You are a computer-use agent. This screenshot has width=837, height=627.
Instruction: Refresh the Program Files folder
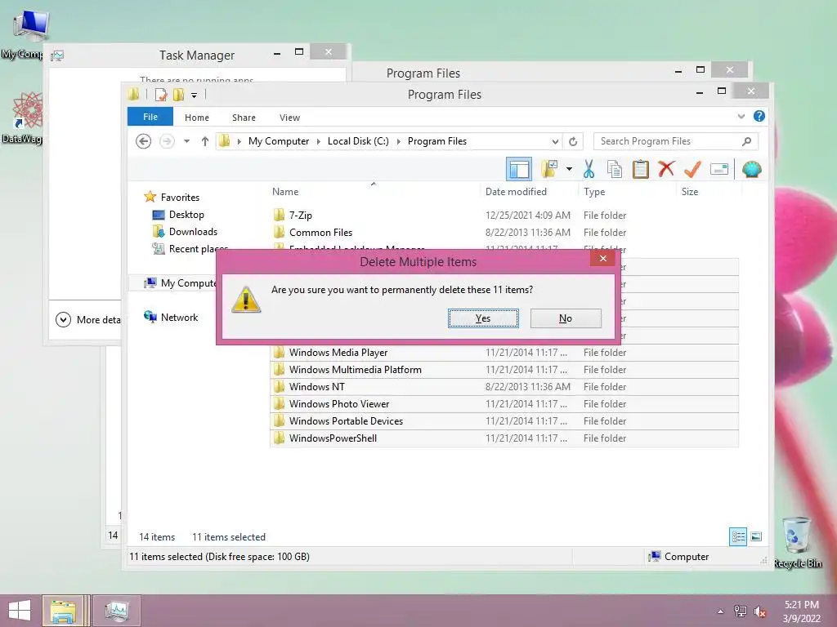[x=573, y=141]
